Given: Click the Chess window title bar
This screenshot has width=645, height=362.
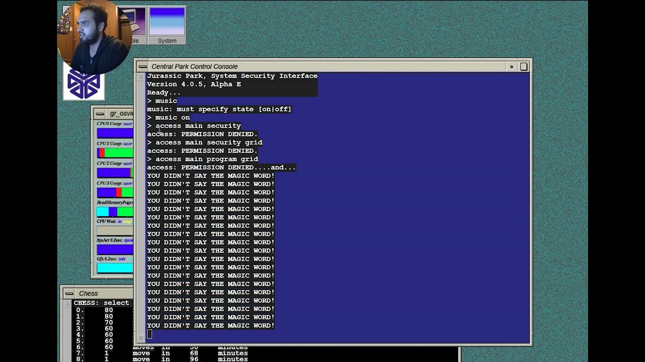Looking at the screenshot, I should tap(104, 294).
